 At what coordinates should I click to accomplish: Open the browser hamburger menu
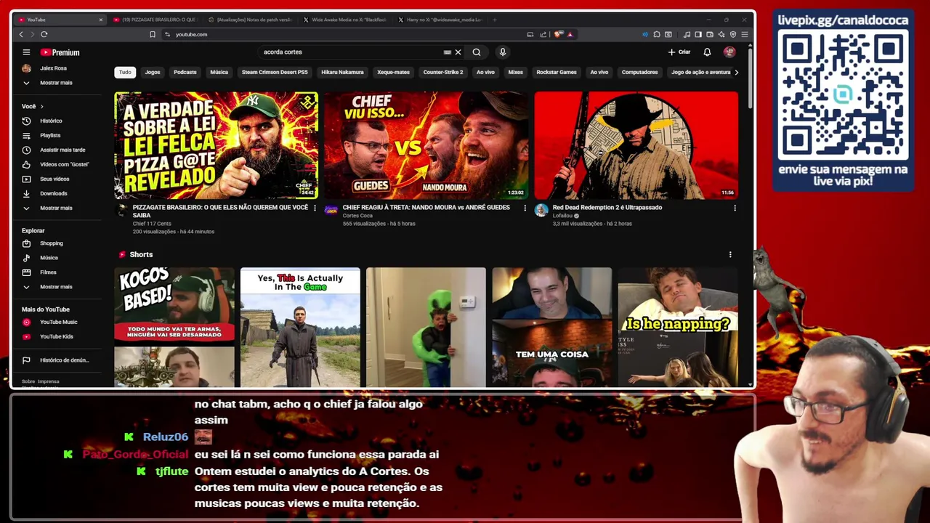745,34
